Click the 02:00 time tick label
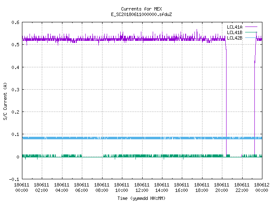270x202 pixels. coord(41,190)
